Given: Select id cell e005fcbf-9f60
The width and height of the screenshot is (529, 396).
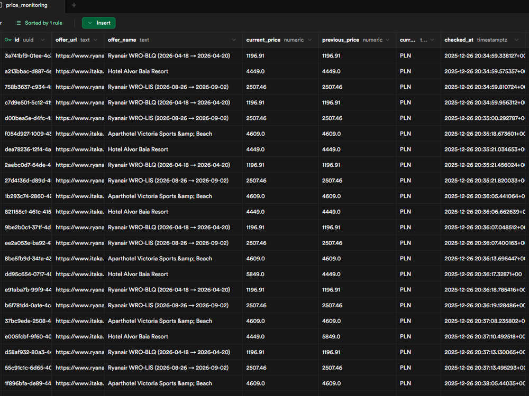Looking at the screenshot, I should 26,336.
